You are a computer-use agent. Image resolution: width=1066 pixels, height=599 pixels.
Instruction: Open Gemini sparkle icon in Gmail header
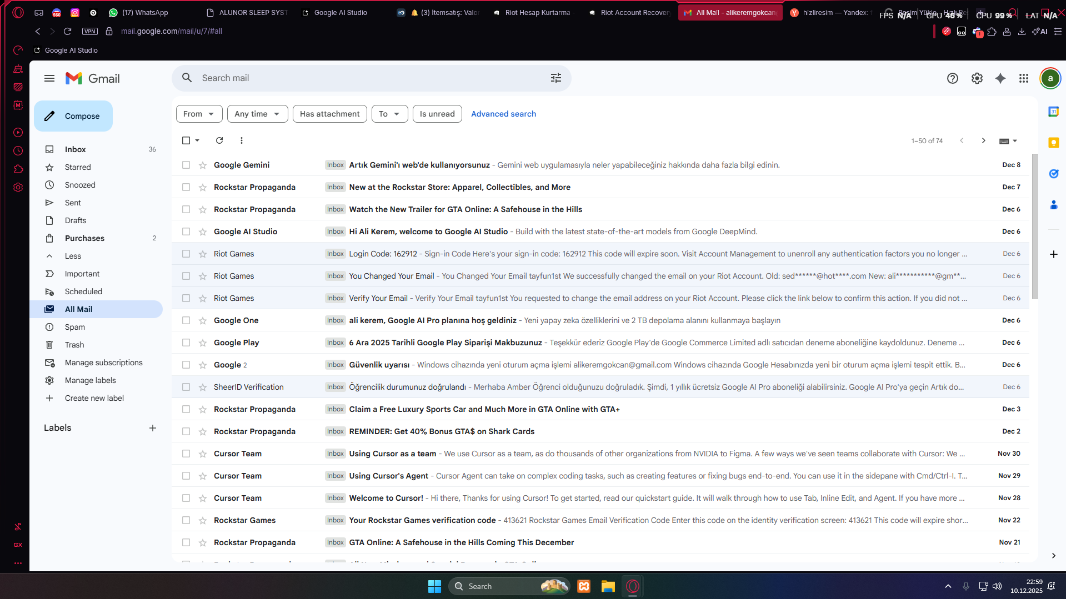pyautogui.click(x=1000, y=78)
